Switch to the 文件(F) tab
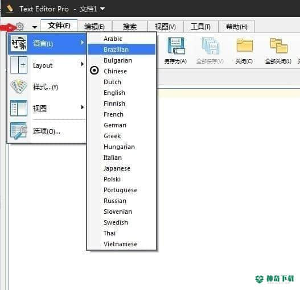Screen dimensions: 300x290 [59, 26]
